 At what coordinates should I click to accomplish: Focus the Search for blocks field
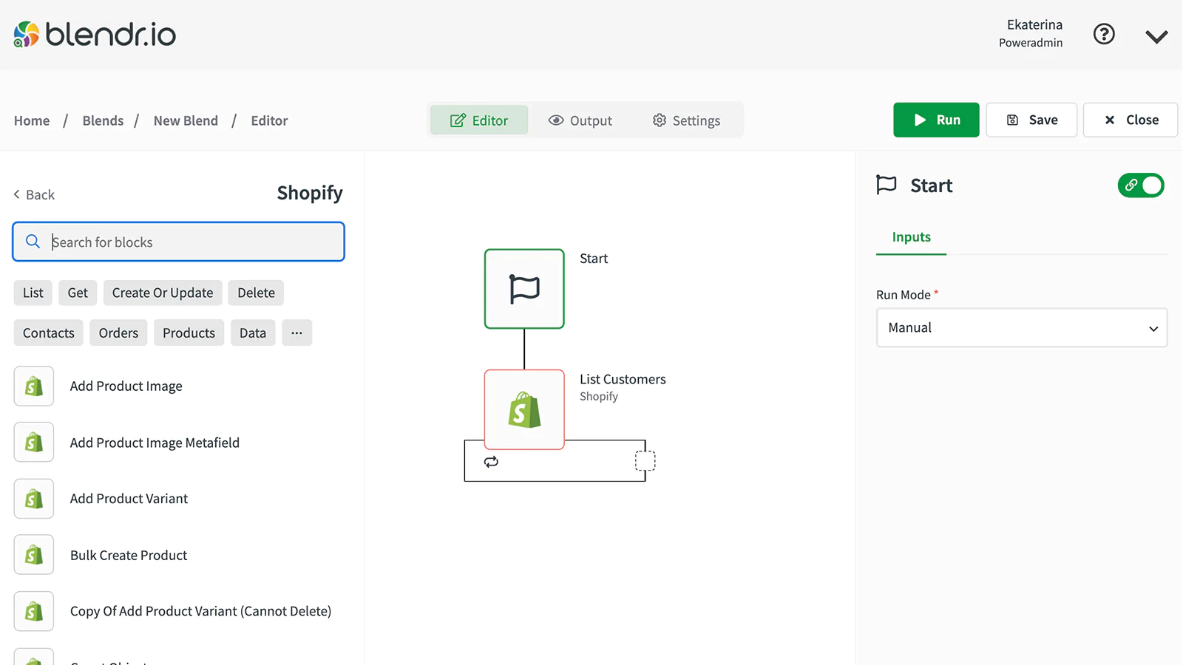coord(178,242)
